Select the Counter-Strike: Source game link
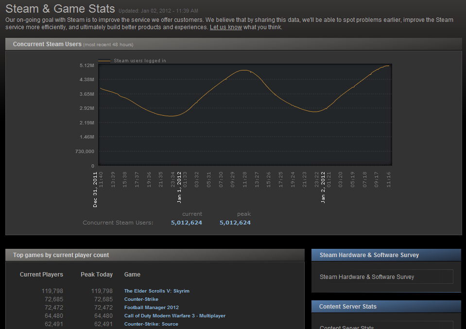The image size is (466, 329). (151, 324)
